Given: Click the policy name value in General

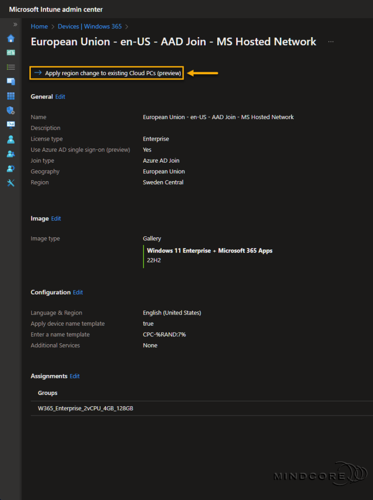Looking at the screenshot, I should pyautogui.click(x=218, y=117).
